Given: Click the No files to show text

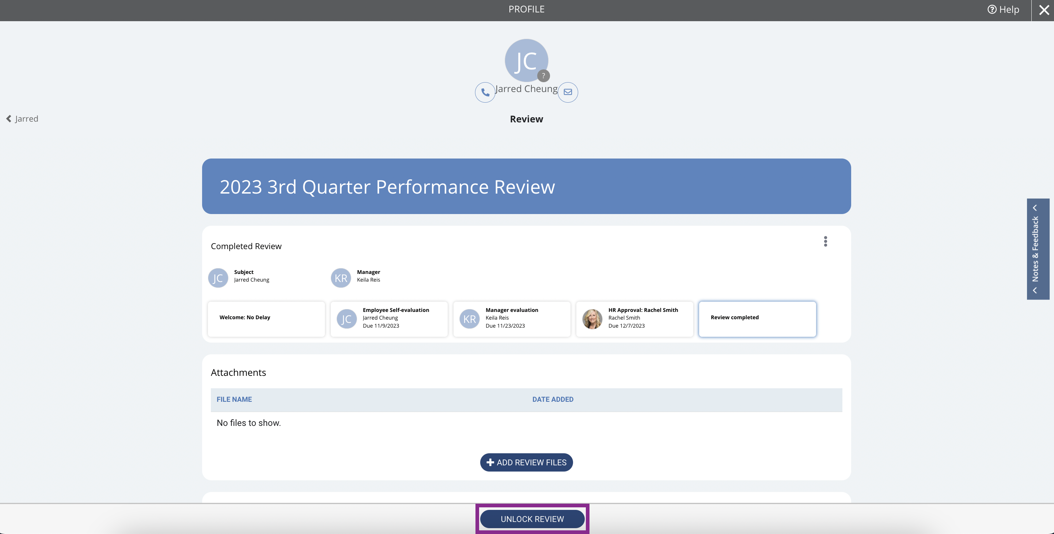Looking at the screenshot, I should pos(249,423).
